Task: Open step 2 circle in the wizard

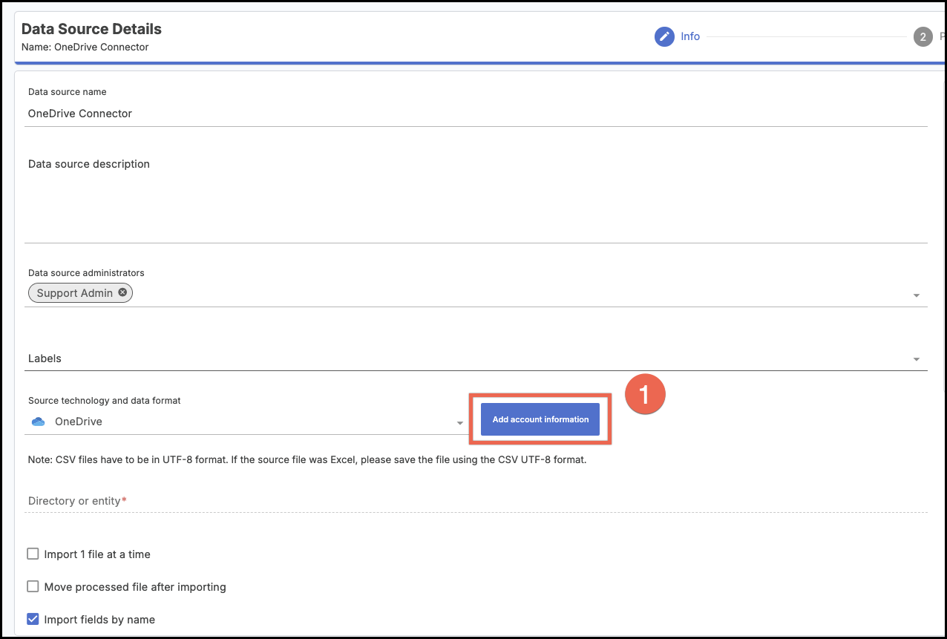Action: [923, 36]
